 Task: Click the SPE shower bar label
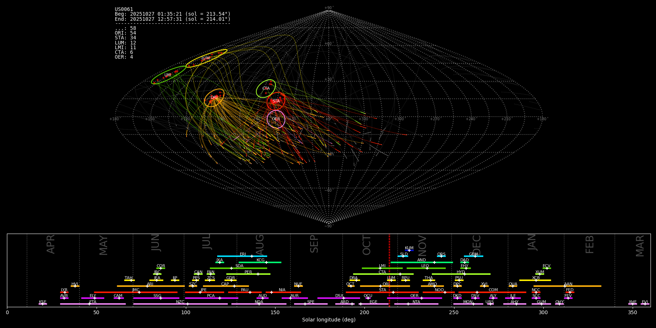tap(311, 302)
